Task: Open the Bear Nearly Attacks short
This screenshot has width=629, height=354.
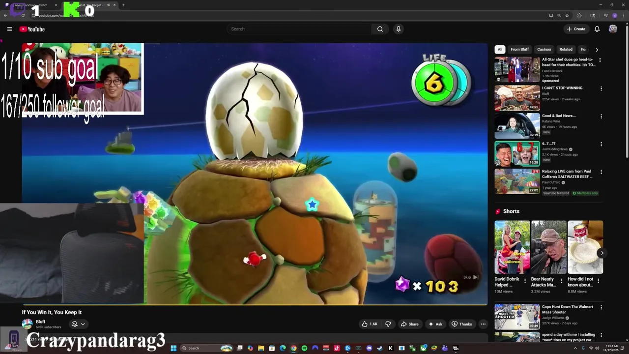Action: click(x=549, y=247)
